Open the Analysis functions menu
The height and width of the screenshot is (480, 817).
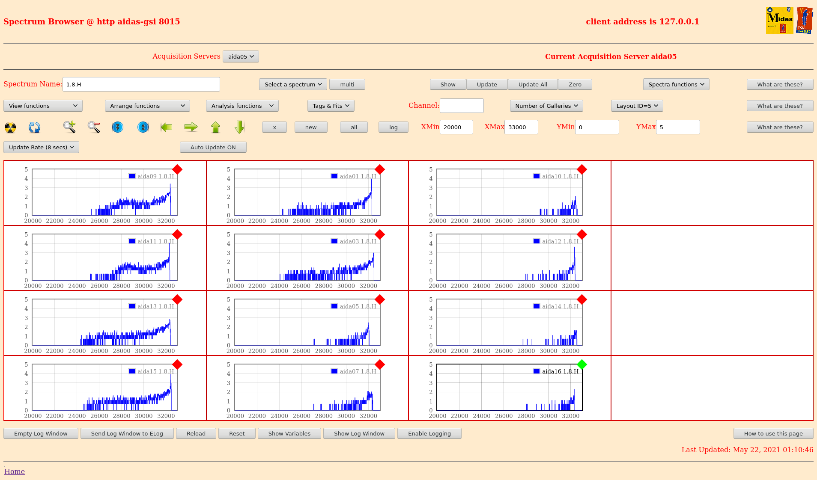point(242,106)
